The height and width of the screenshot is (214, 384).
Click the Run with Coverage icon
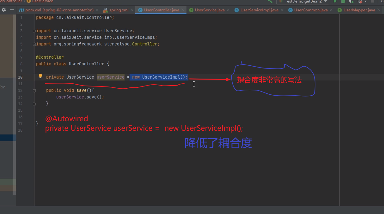352,2
